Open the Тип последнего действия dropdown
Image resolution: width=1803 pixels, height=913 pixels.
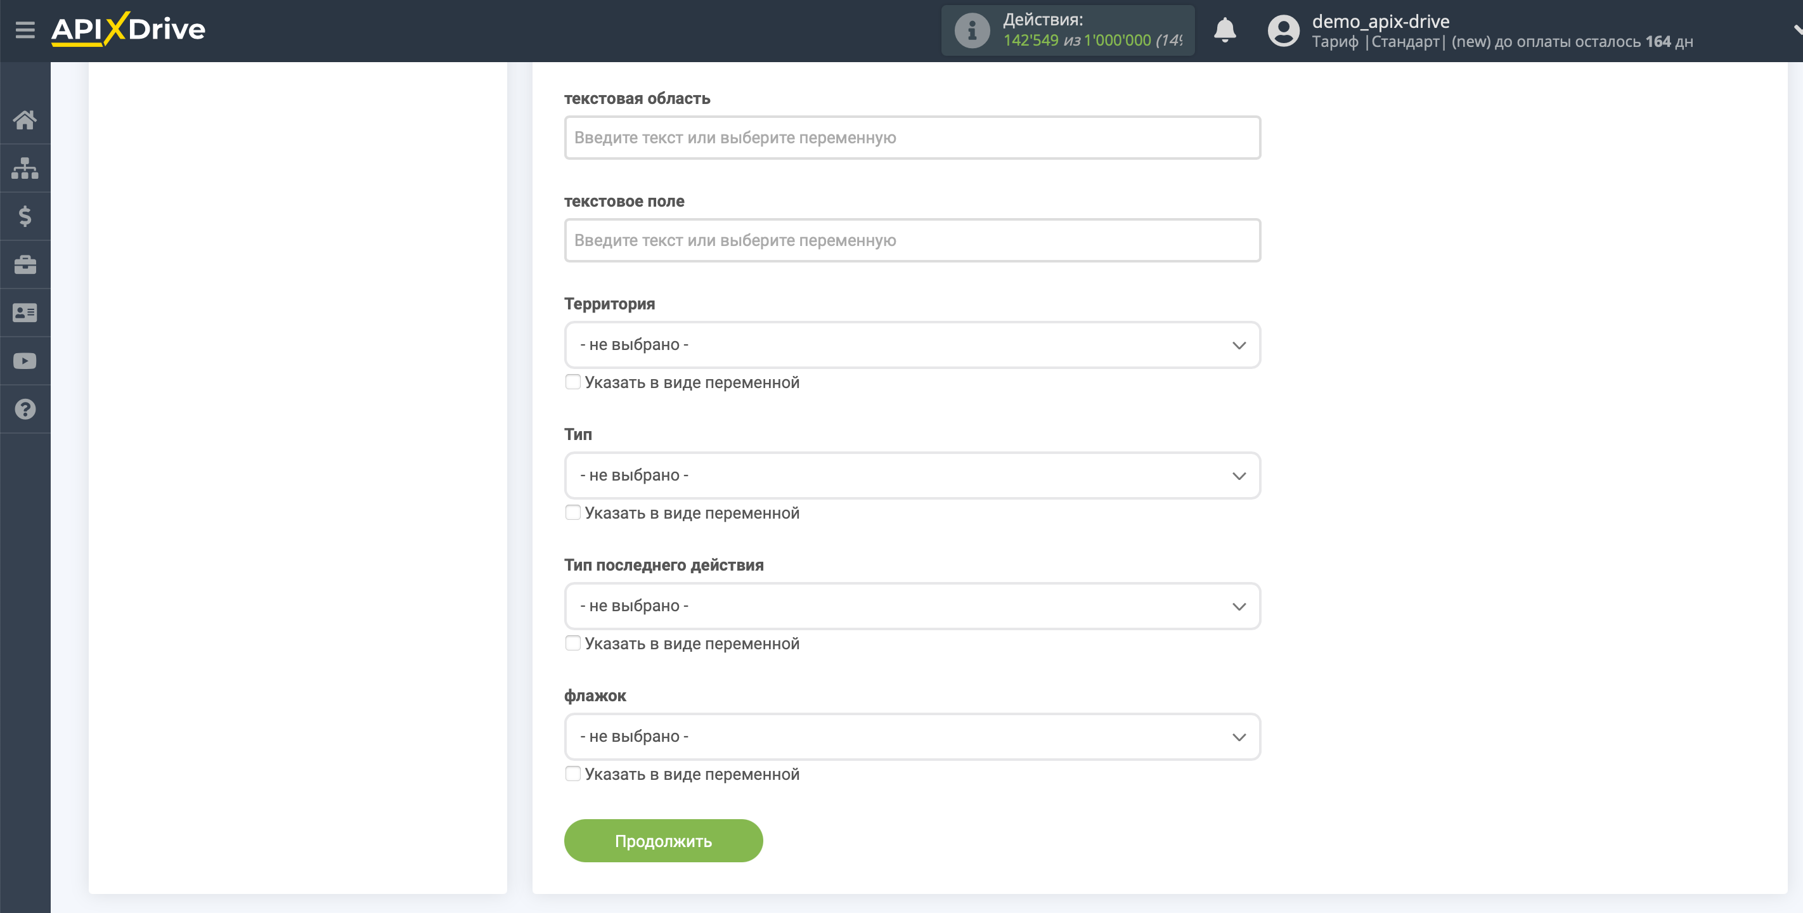tap(912, 606)
